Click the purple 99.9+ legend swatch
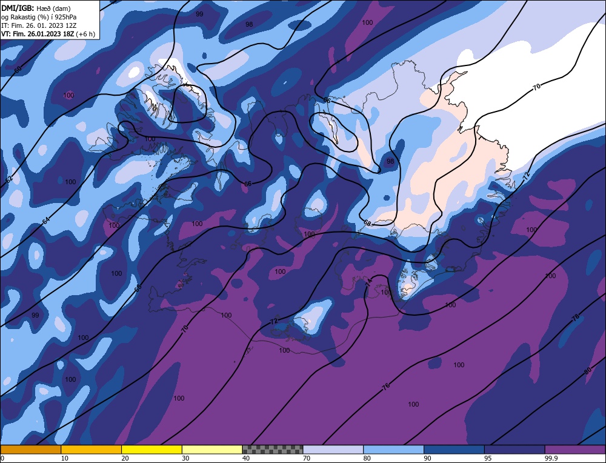The height and width of the screenshot is (463, 606). point(575,449)
